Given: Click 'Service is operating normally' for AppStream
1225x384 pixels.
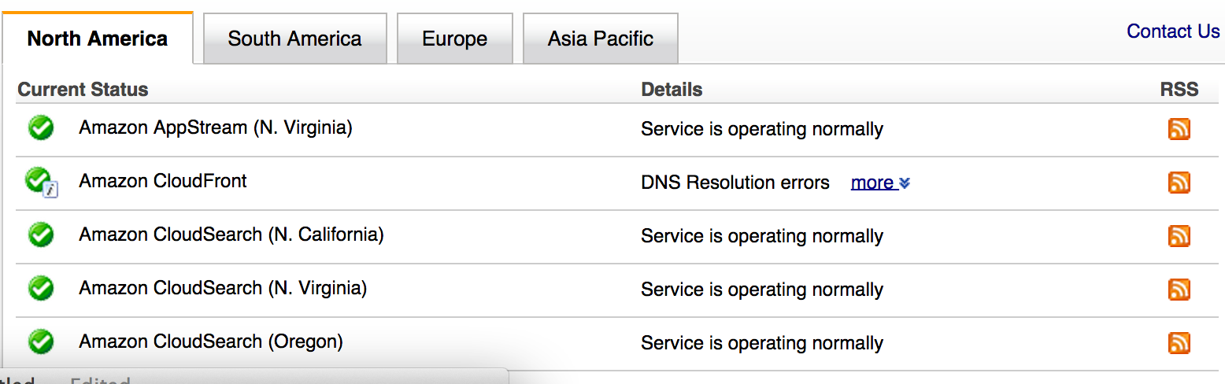Looking at the screenshot, I should (x=762, y=129).
